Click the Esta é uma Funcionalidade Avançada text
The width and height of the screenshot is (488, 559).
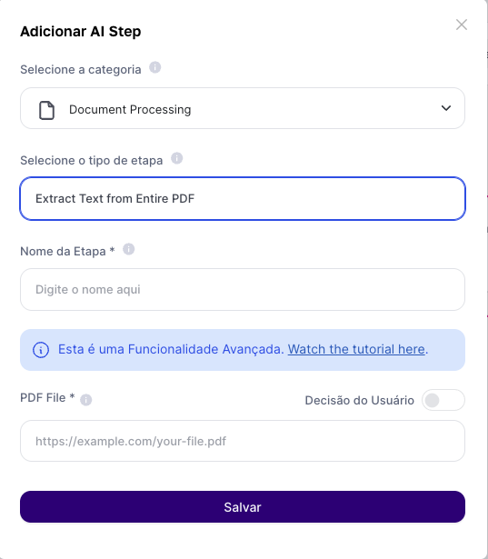[171, 349]
